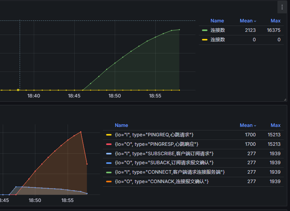Screen dimensions: 290x211
Task: Open the orange CONNACK series color swatch
Action: click(x=109, y=182)
